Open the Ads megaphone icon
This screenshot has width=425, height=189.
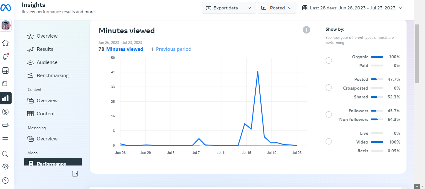(5, 126)
